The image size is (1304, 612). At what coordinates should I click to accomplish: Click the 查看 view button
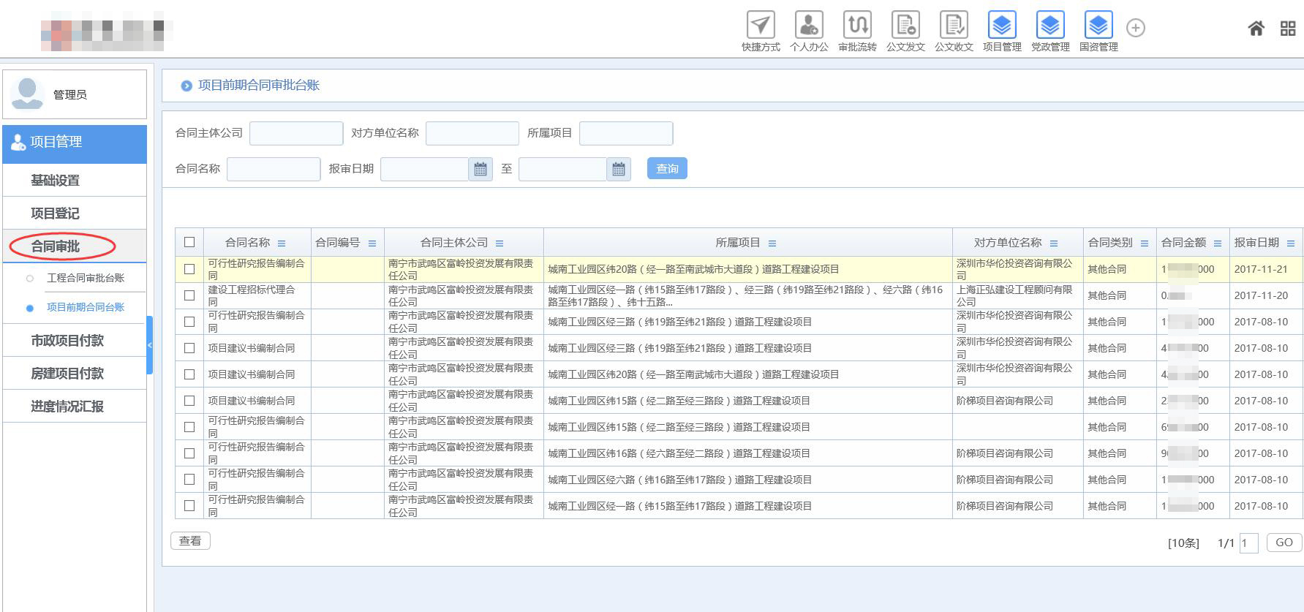pyautogui.click(x=190, y=540)
